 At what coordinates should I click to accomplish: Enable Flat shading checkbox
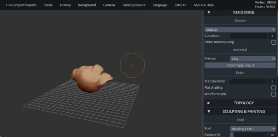point(274,88)
